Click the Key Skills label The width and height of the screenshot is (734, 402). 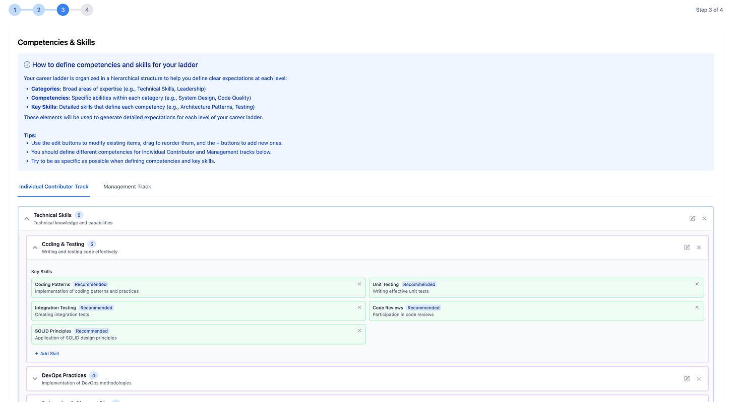(42, 272)
